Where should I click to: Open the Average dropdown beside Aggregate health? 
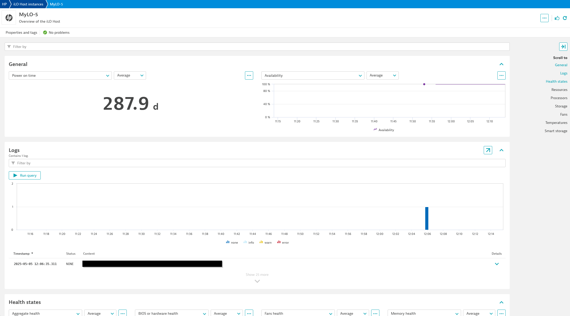click(x=100, y=313)
